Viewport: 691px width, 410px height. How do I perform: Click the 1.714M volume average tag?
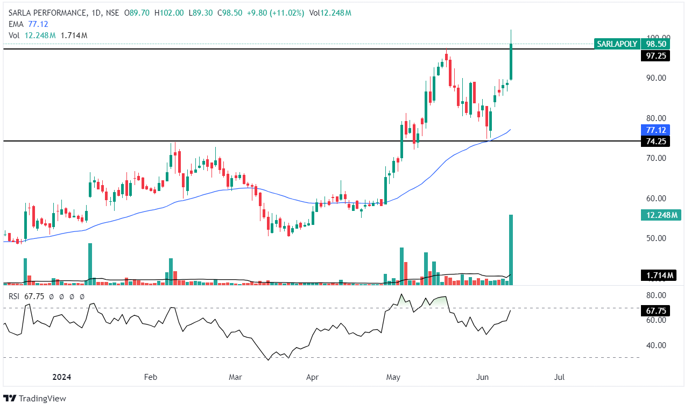tap(658, 275)
